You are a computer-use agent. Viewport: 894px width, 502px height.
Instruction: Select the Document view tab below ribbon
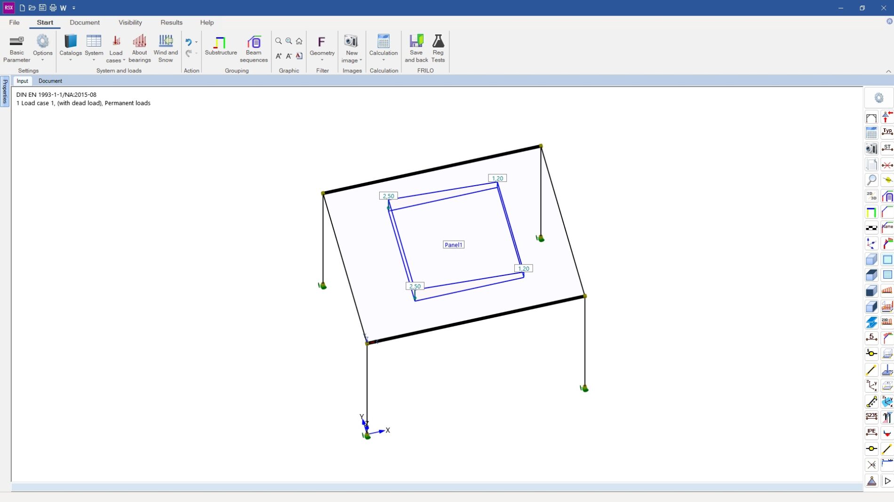click(x=50, y=81)
